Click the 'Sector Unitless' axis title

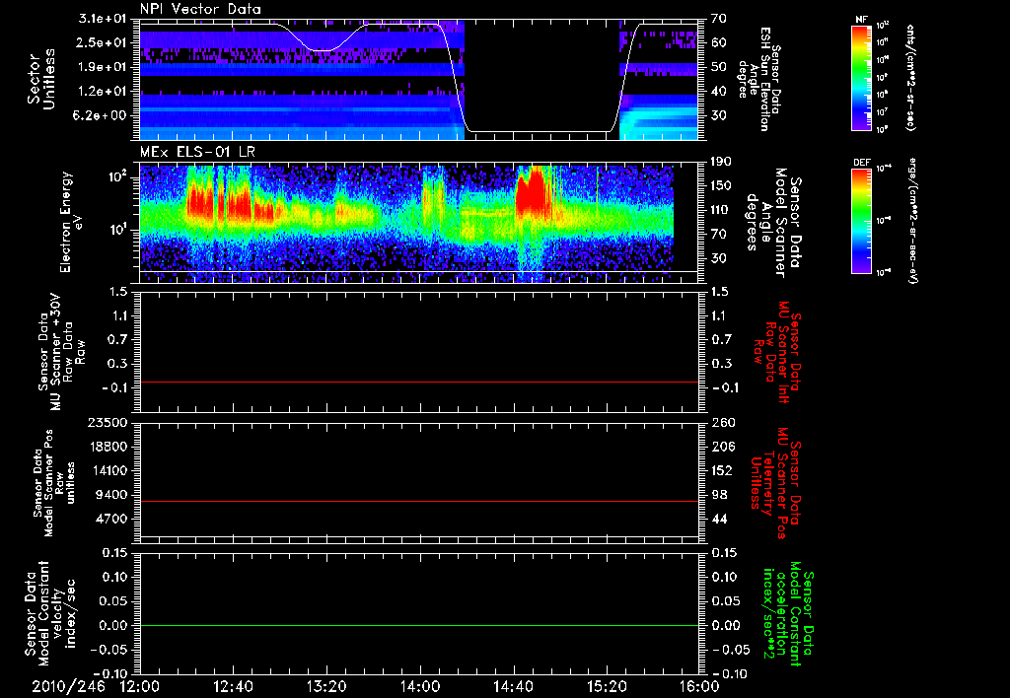tap(41, 79)
